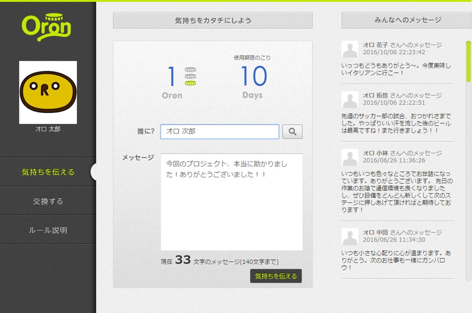Image resolution: width=472 pixels, height=313 pixels.
Task: Click the character count 33
Action: [x=183, y=260]
